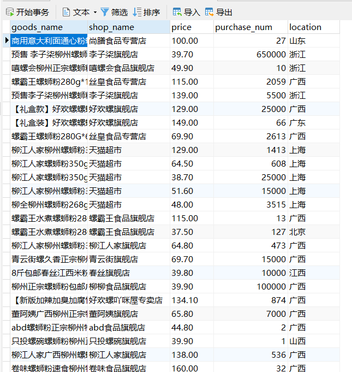Screen dimensions: 352x372
Task: Click price cell 49.90
Action: click(192, 68)
